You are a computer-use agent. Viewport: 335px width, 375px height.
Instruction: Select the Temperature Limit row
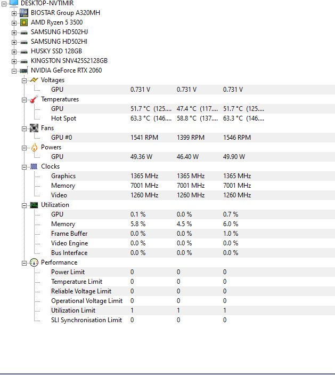(192, 282)
